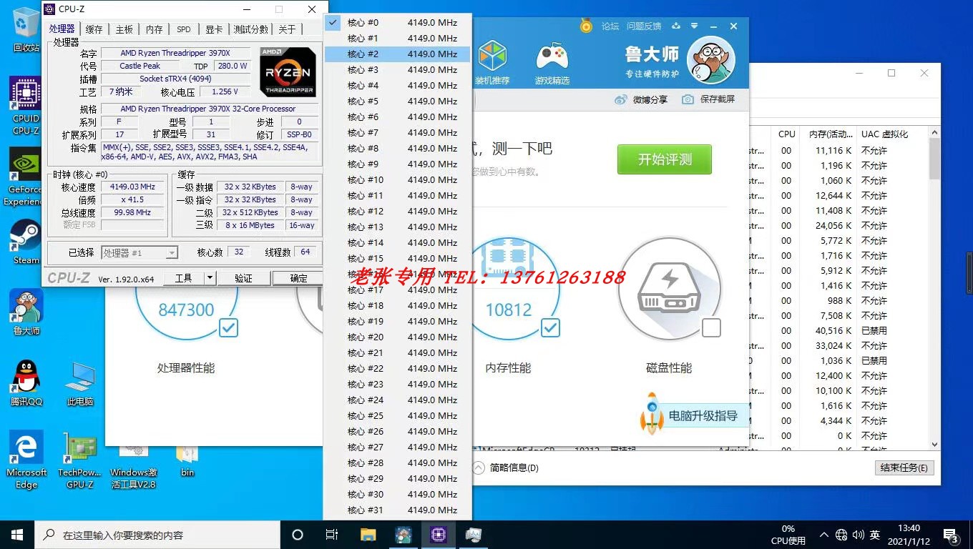Open the 论坛 link in Ludashi

tap(610, 26)
